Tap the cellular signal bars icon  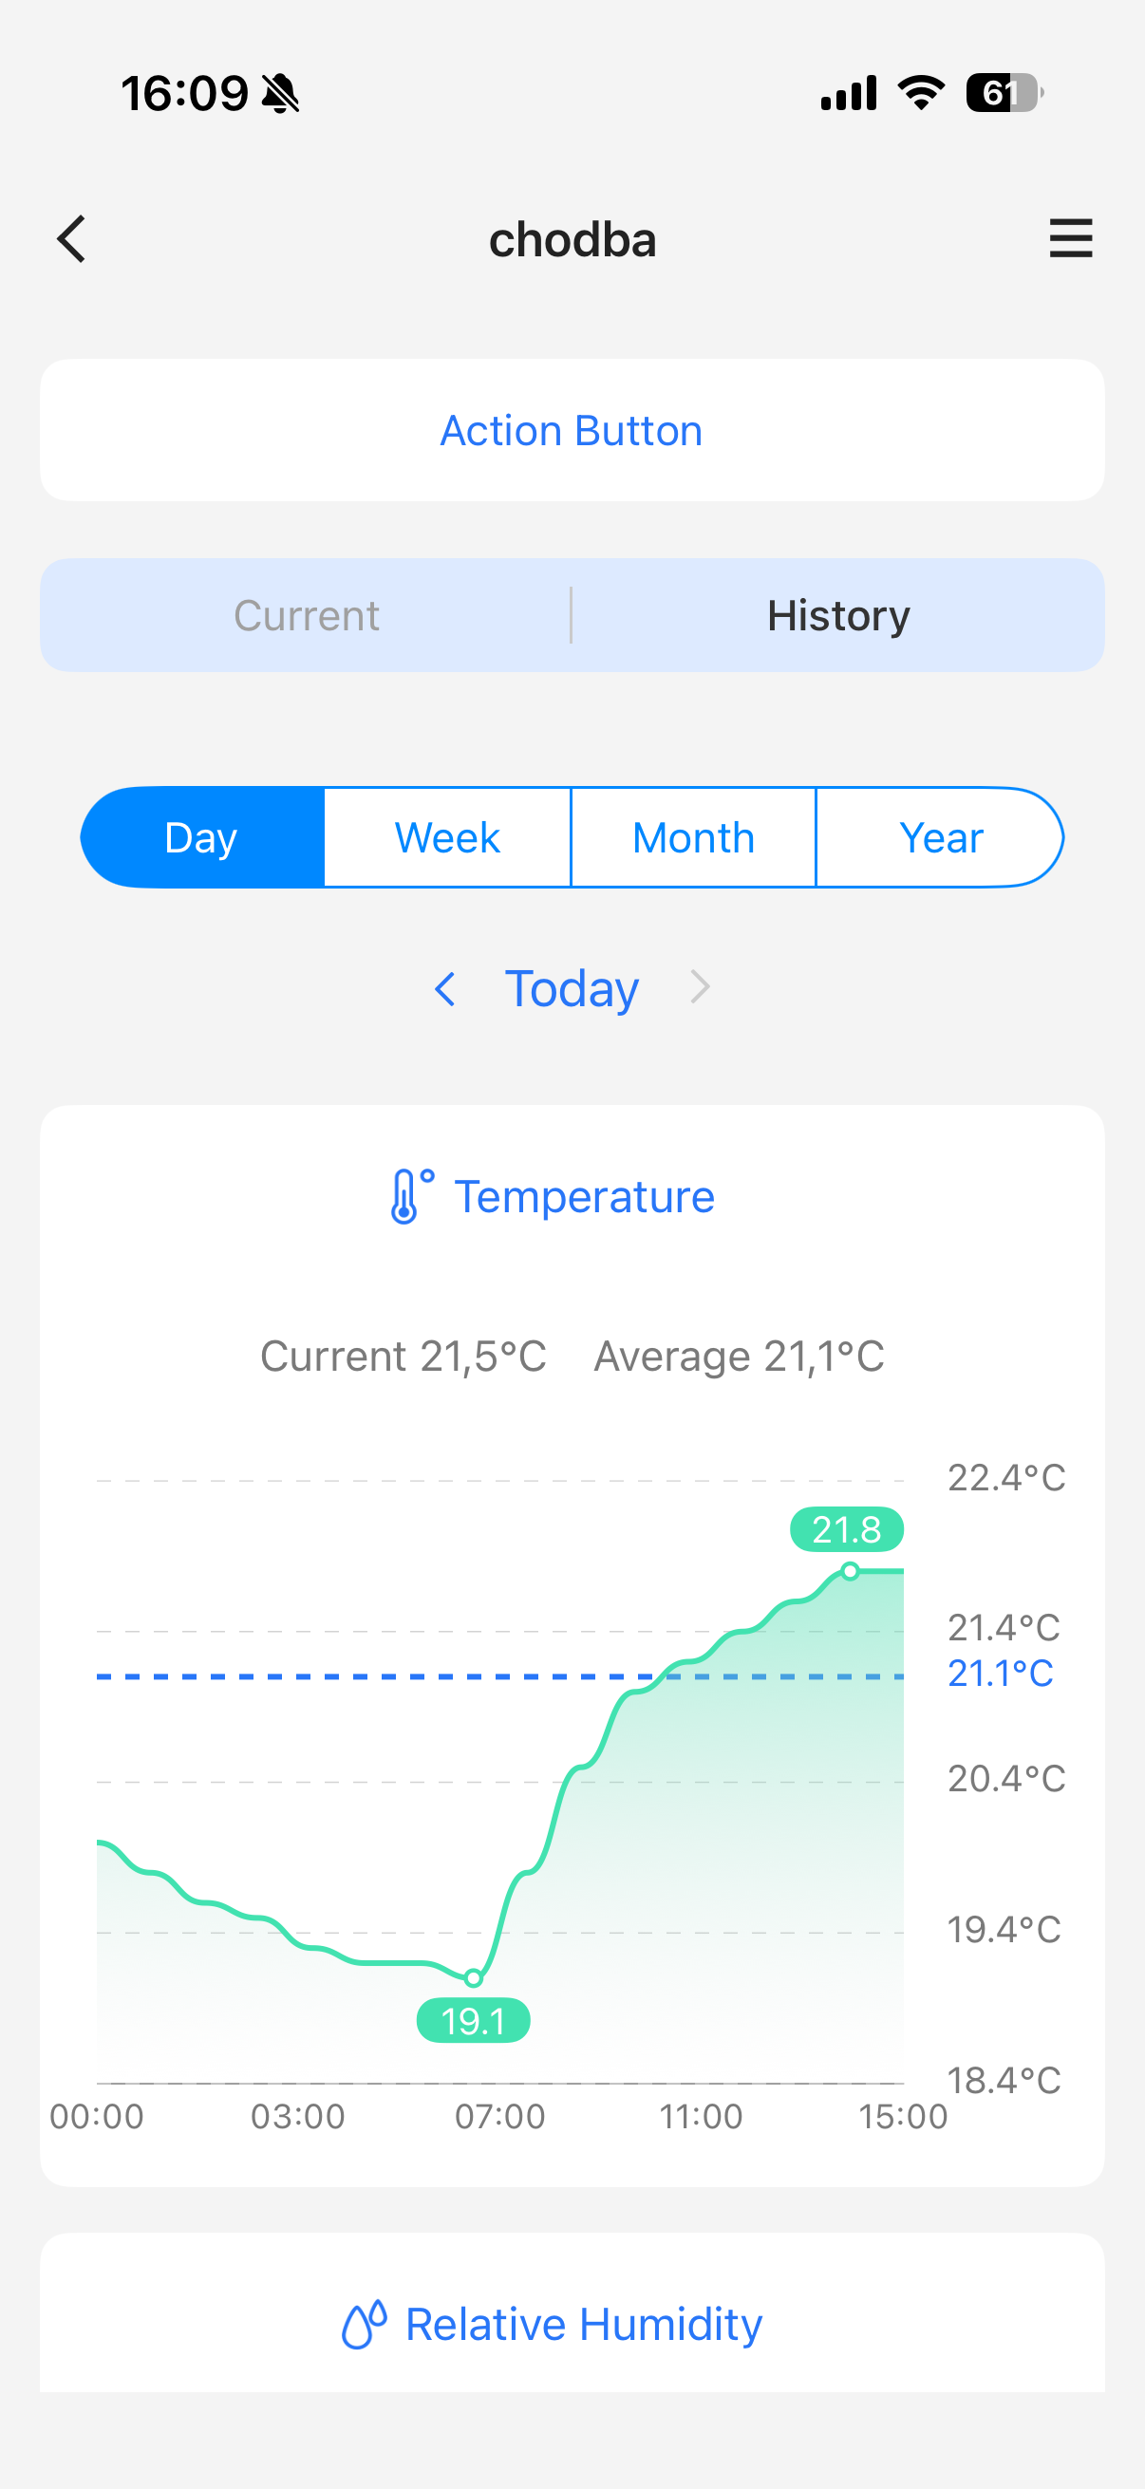pyautogui.click(x=849, y=94)
